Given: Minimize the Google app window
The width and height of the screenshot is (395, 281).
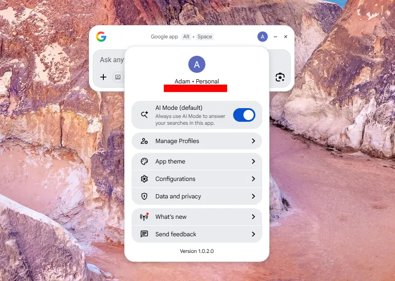Looking at the screenshot, I should [275, 37].
